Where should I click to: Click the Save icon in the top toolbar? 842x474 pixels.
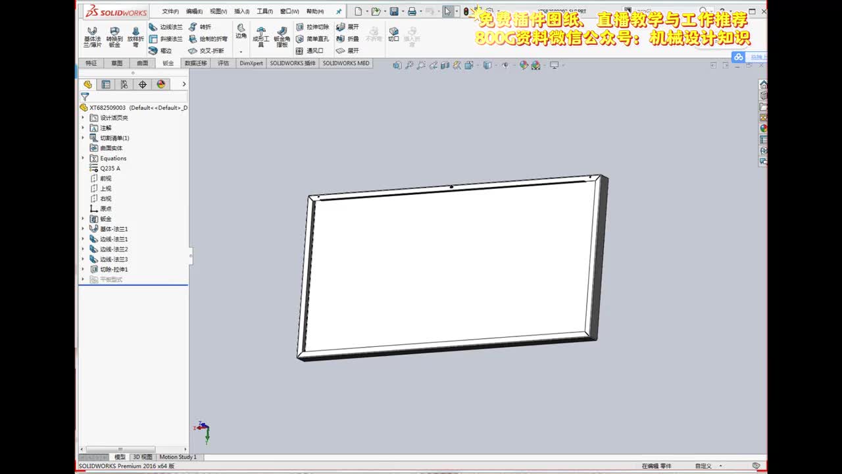click(x=393, y=11)
